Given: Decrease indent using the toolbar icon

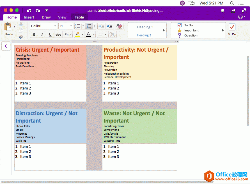Looking at the screenshot, I should (x=101, y=26).
